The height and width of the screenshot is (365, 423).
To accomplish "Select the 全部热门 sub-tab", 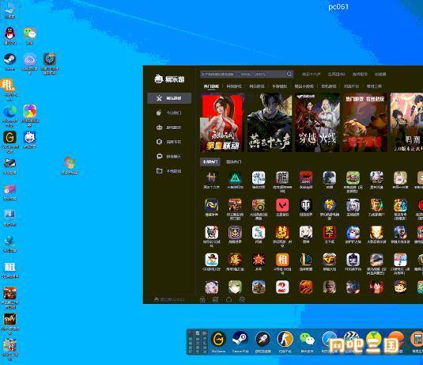I will point(210,162).
